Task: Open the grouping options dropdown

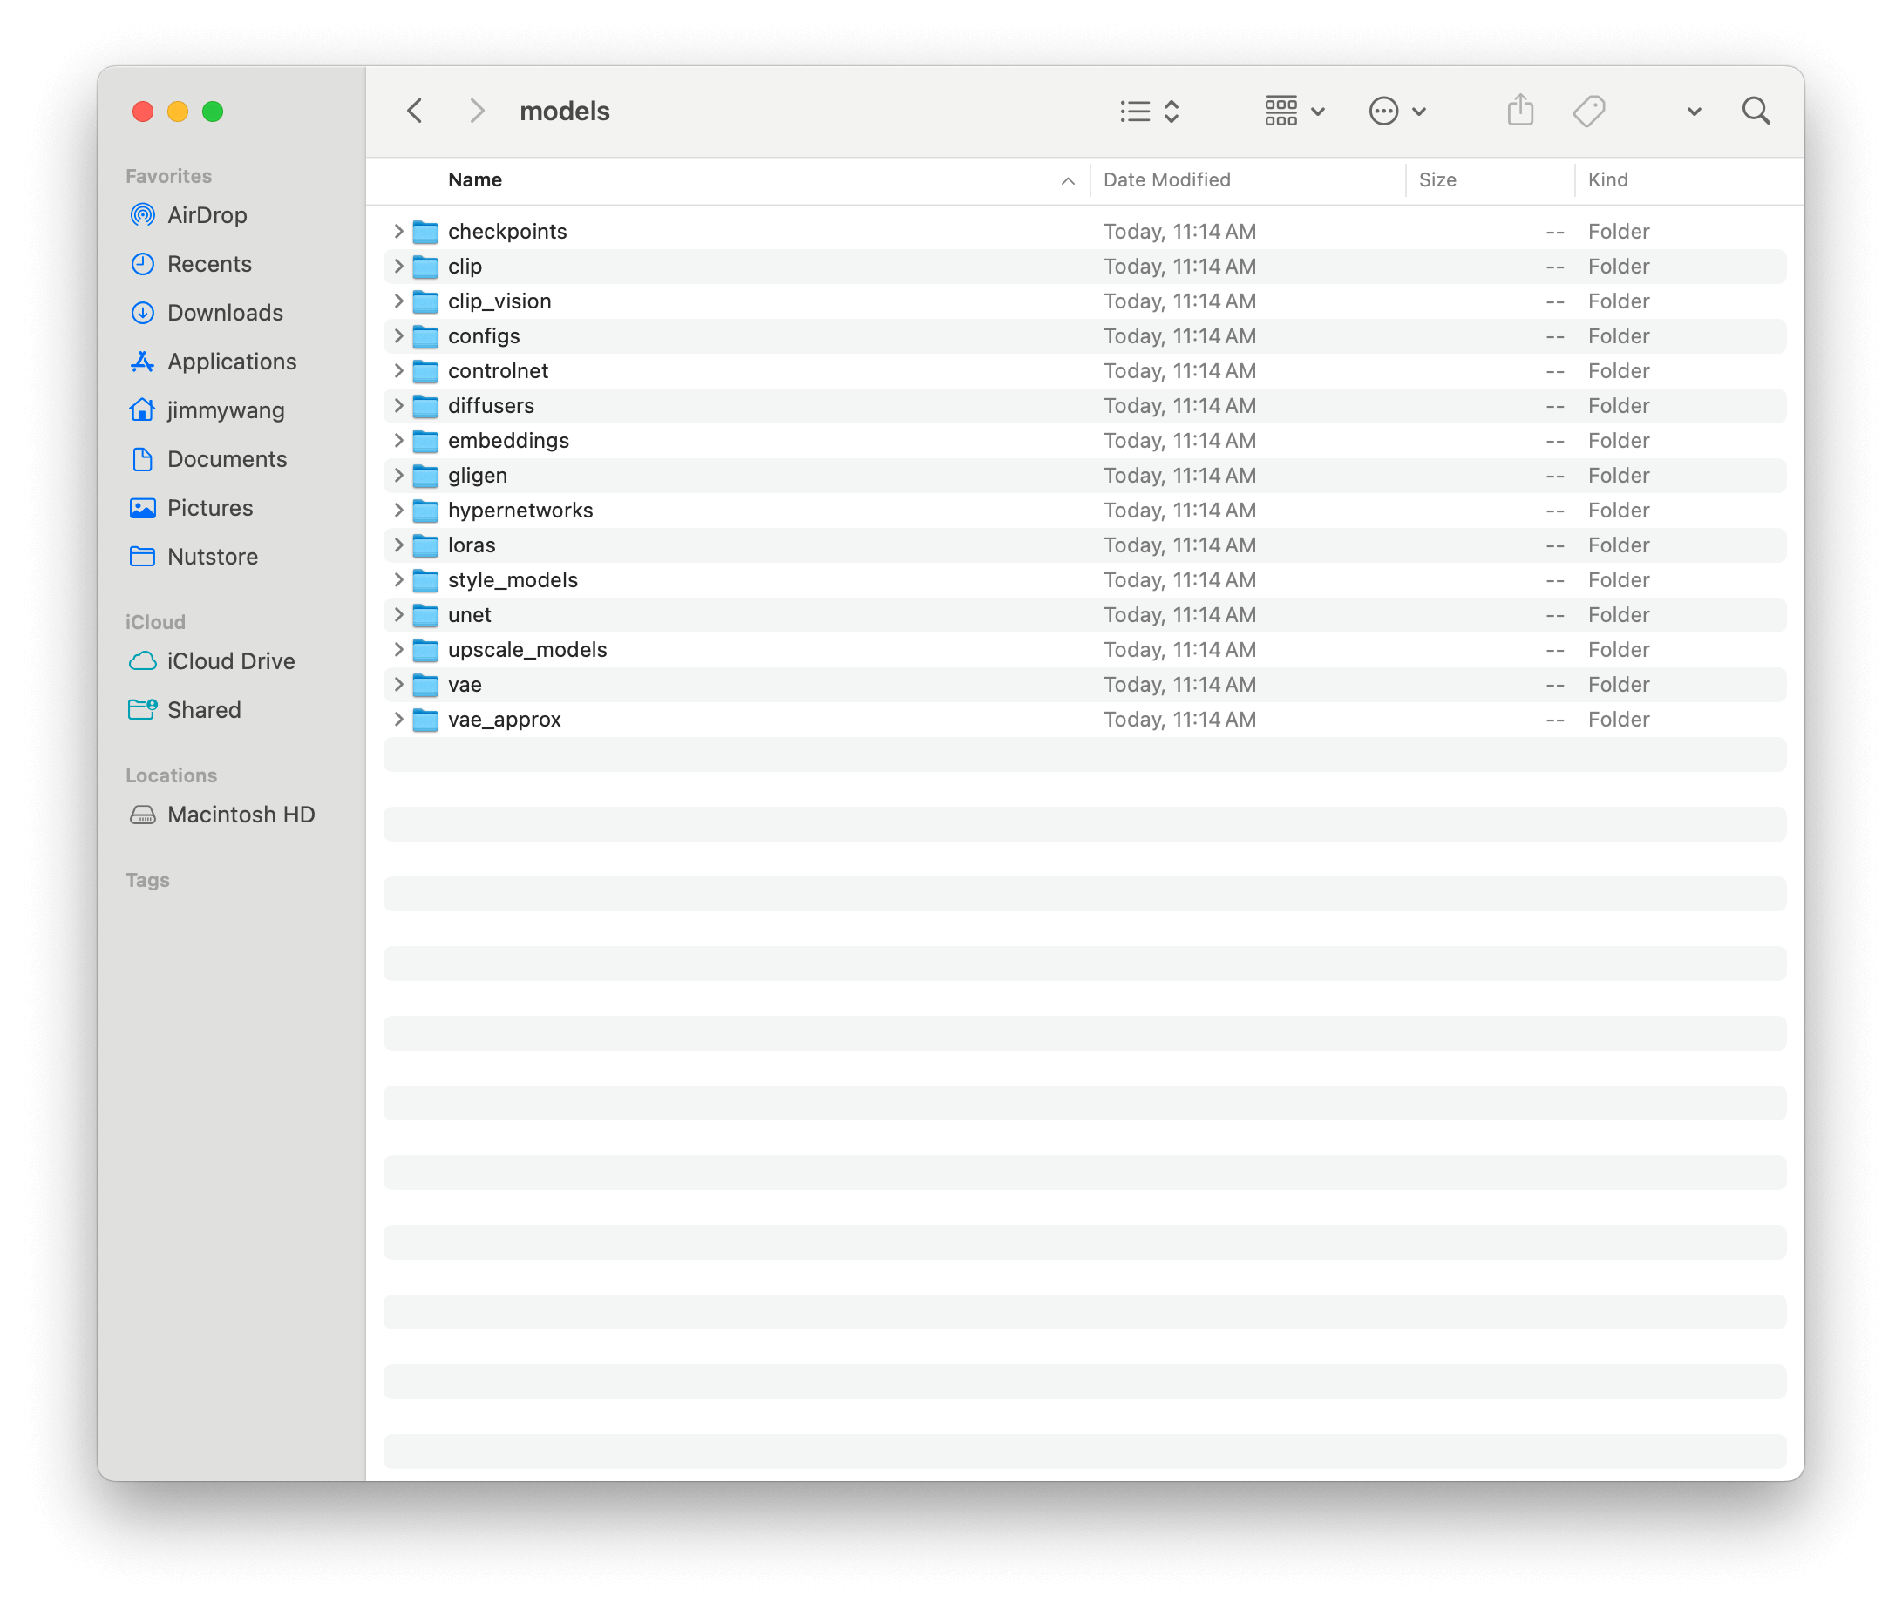Action: pos(1293,111)
